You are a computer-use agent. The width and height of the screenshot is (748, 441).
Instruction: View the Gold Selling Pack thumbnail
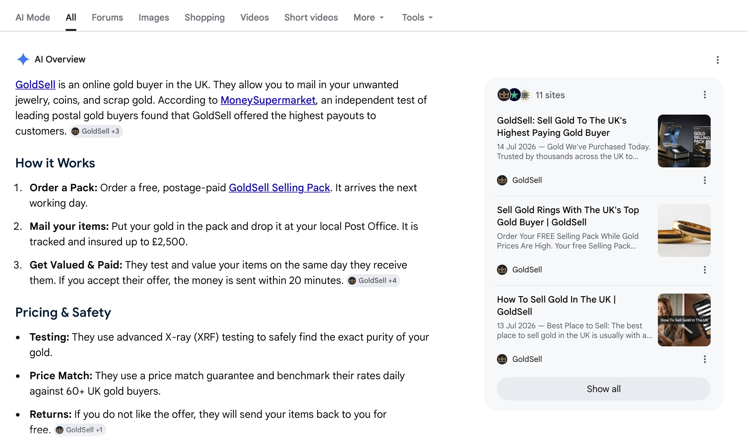(684, 141)
